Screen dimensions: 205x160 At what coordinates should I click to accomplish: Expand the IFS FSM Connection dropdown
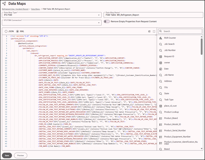[99, 23]
